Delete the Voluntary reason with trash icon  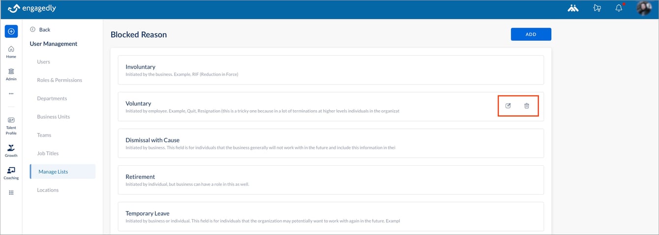(527, 106)
